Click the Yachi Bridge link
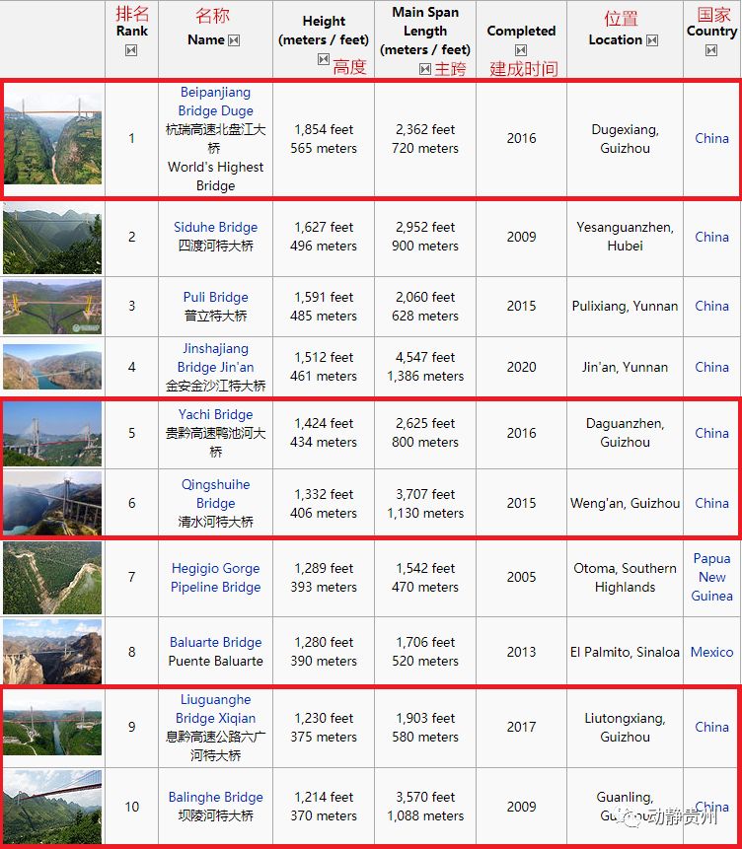 pos(215,414)
